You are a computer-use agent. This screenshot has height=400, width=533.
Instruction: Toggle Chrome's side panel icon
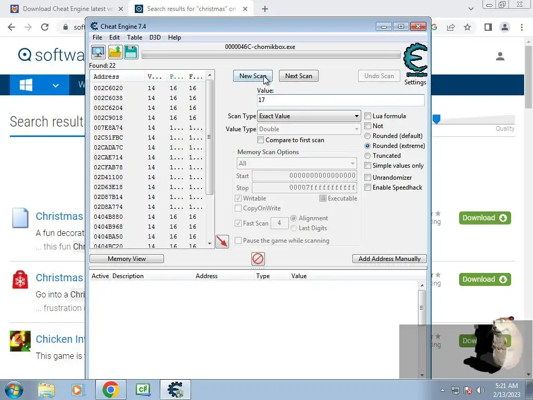488,27
